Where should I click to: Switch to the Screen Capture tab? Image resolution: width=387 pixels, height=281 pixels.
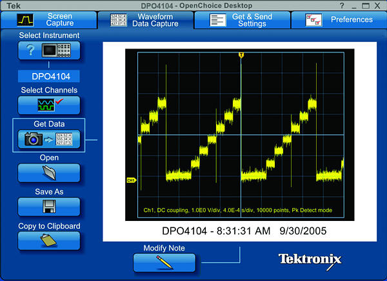tap(48, 19)
